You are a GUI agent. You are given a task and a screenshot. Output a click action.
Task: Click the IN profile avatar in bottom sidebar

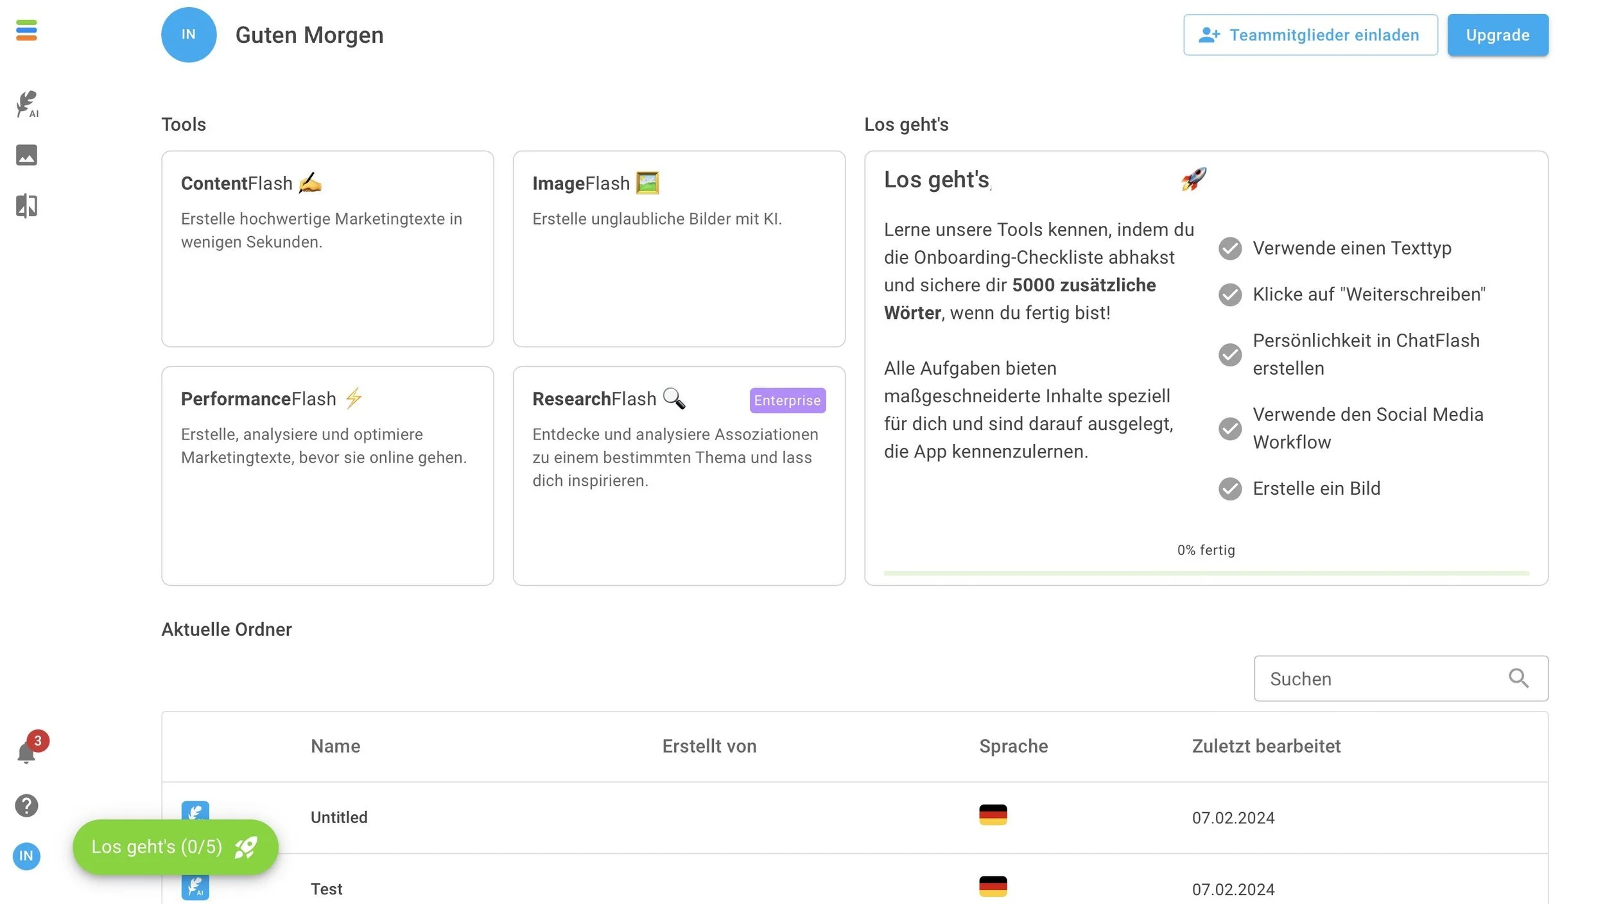point(26,856)
